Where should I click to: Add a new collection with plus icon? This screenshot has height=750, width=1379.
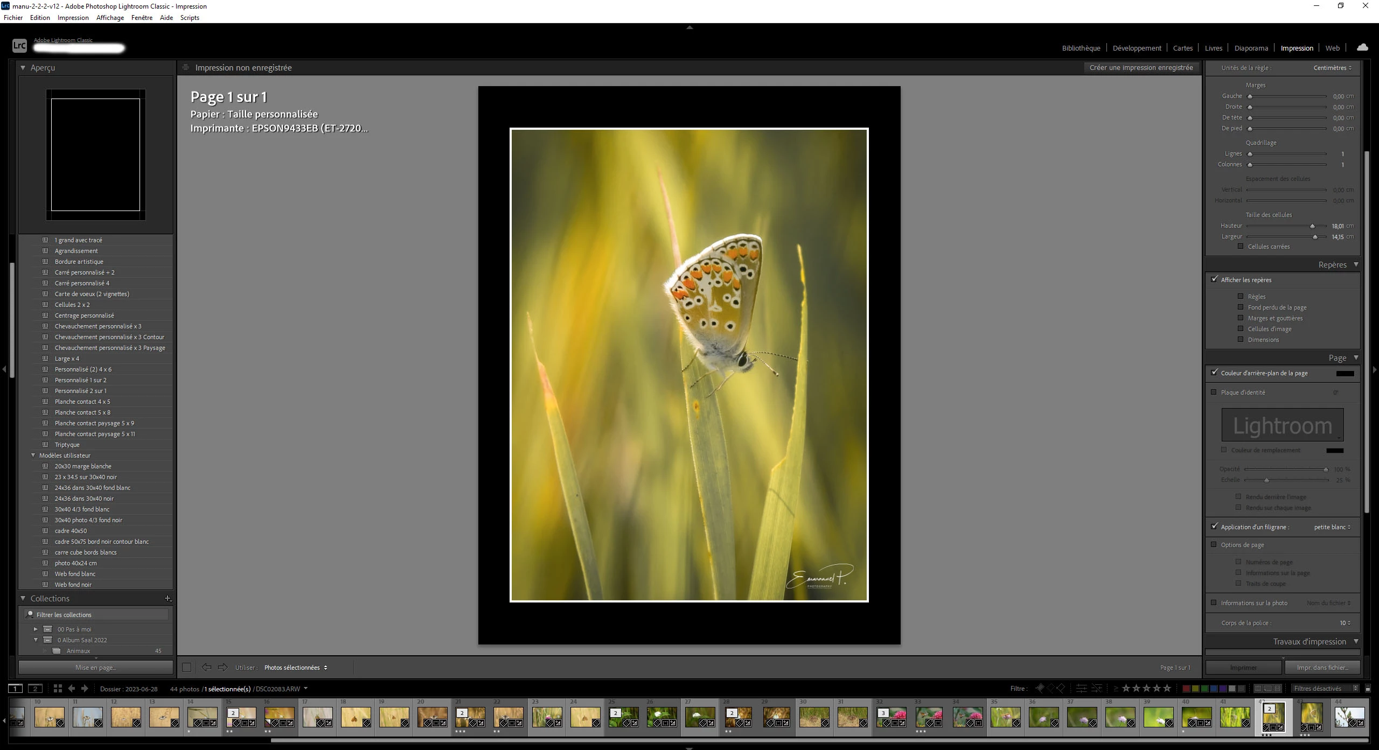click(x=168, y=598)
